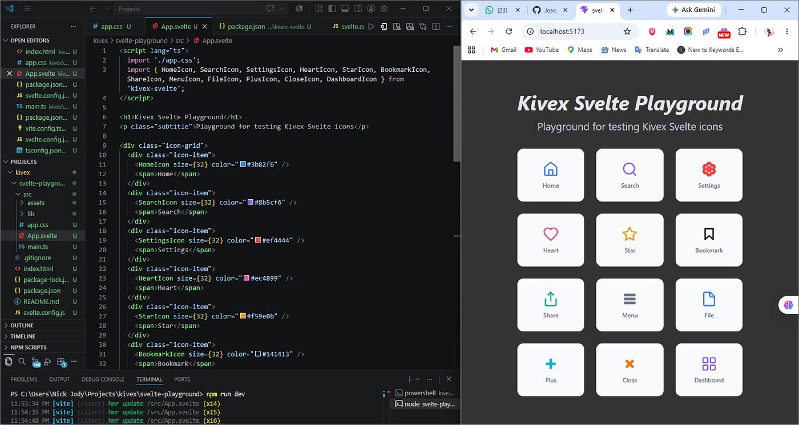Image resolution: width=799 pixels, height=425 pixels.
Task: Open the Gmail bookmark
Action: point(503,50)
